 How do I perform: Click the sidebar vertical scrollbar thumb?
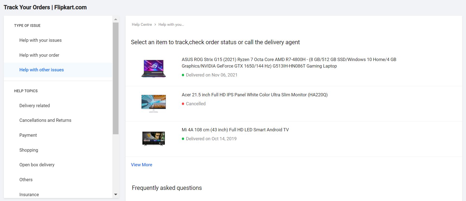(116, 78)
